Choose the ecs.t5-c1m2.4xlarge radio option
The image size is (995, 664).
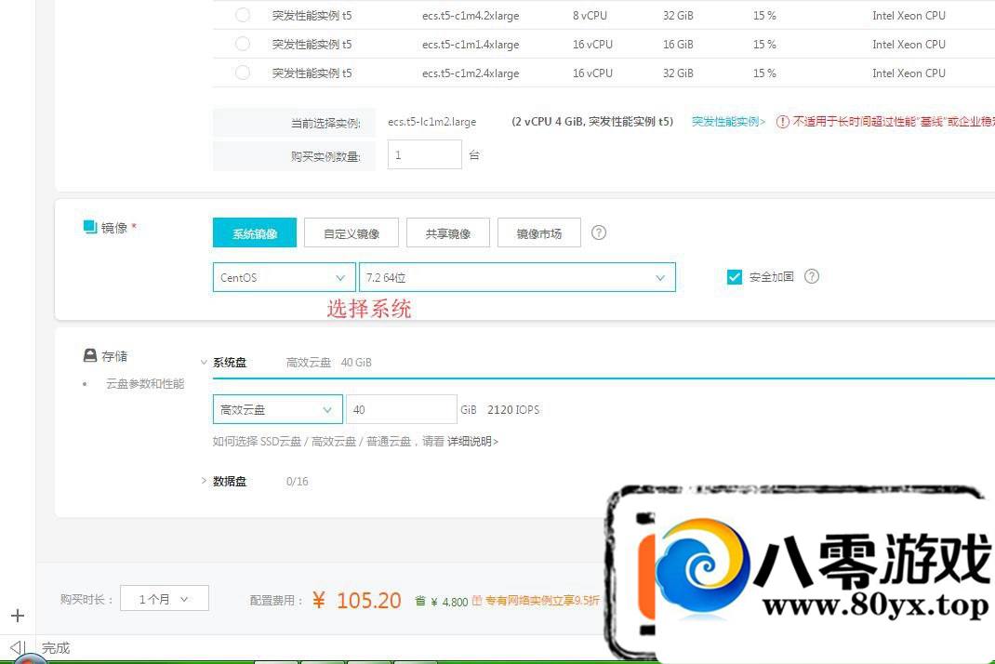(x=243, y=73)
